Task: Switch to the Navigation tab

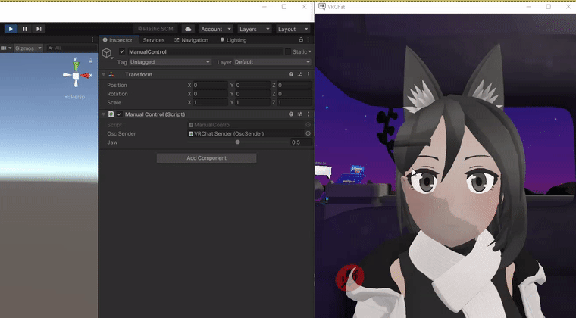Action: click(x=192, y=40)
